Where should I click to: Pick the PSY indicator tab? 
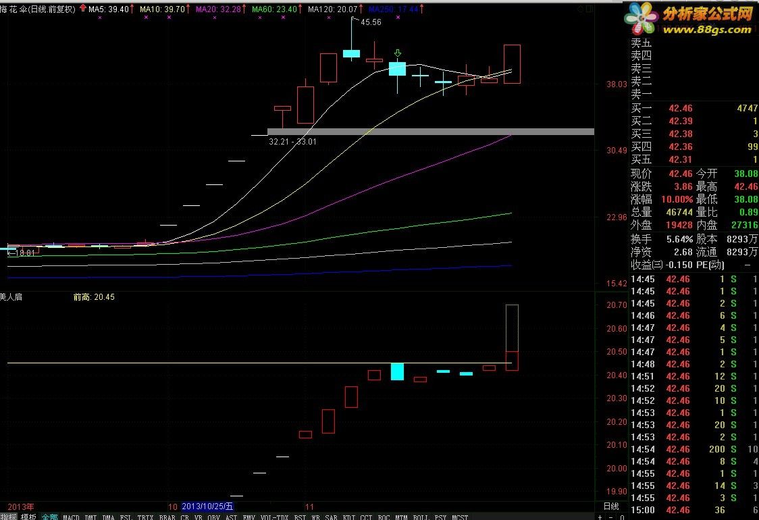pyautogui.click(x=440, y=517)
